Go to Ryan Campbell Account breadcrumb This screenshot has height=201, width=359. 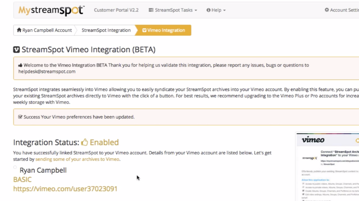click(45, 30)
